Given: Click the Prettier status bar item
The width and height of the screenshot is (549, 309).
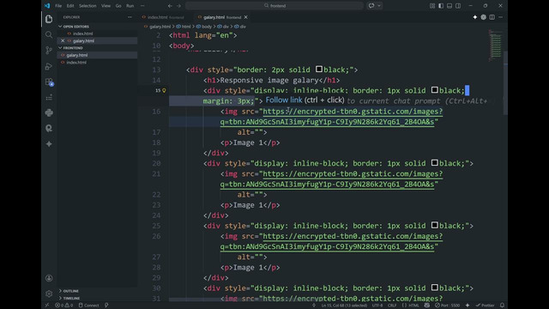Looking at the screenshot, I should [485, 306].
